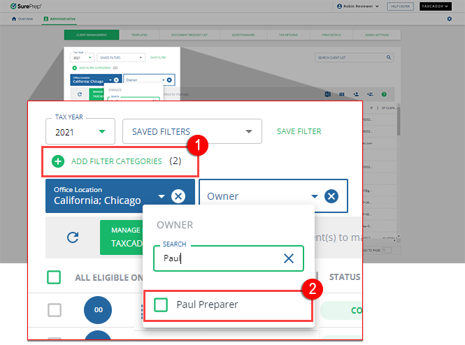The width and height of the screenshot is (465, 345).
Task: Select the Tax Returns tab
Action: click(x=288, y=35)
